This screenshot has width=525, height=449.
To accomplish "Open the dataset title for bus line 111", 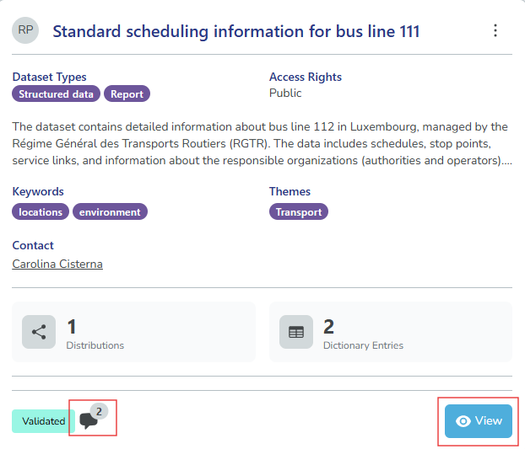I will [x=236, y=32].
